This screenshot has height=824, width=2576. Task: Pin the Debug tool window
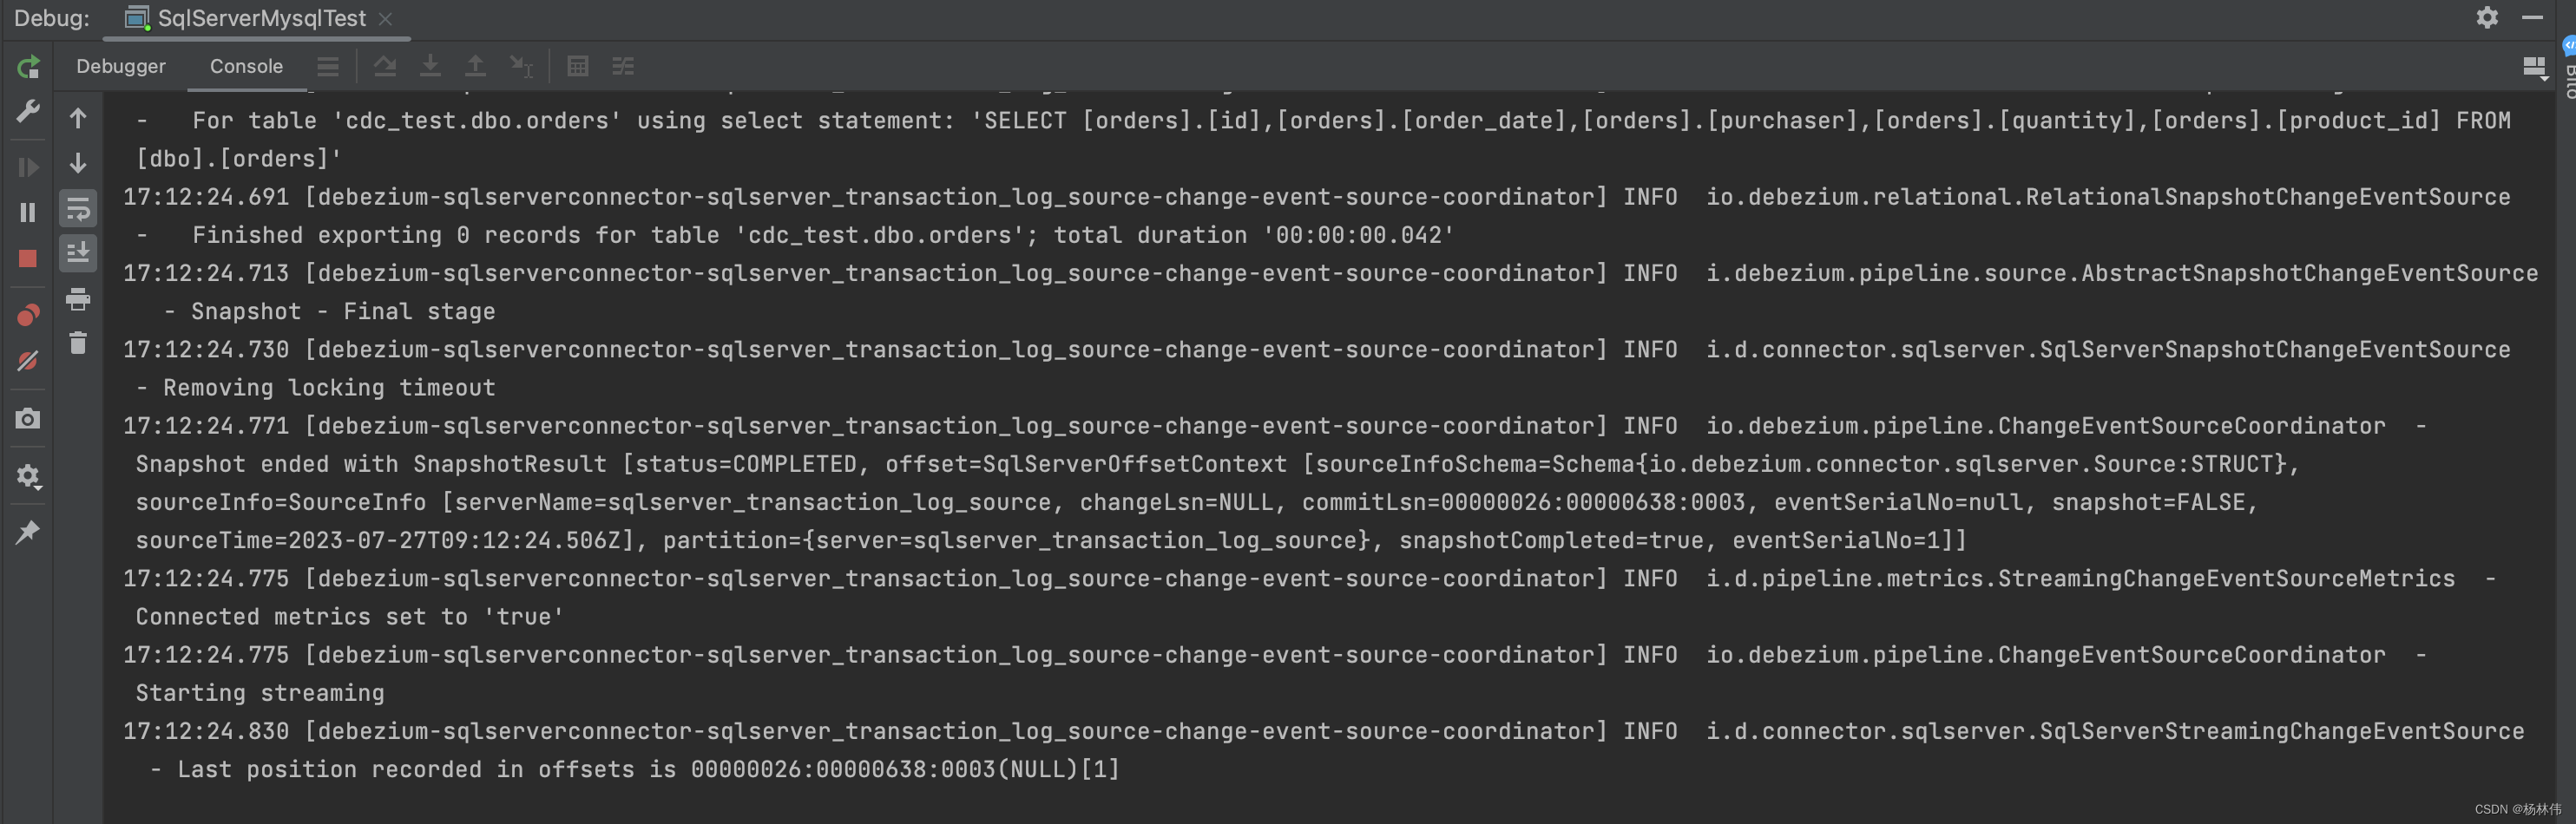coord(28,532)
